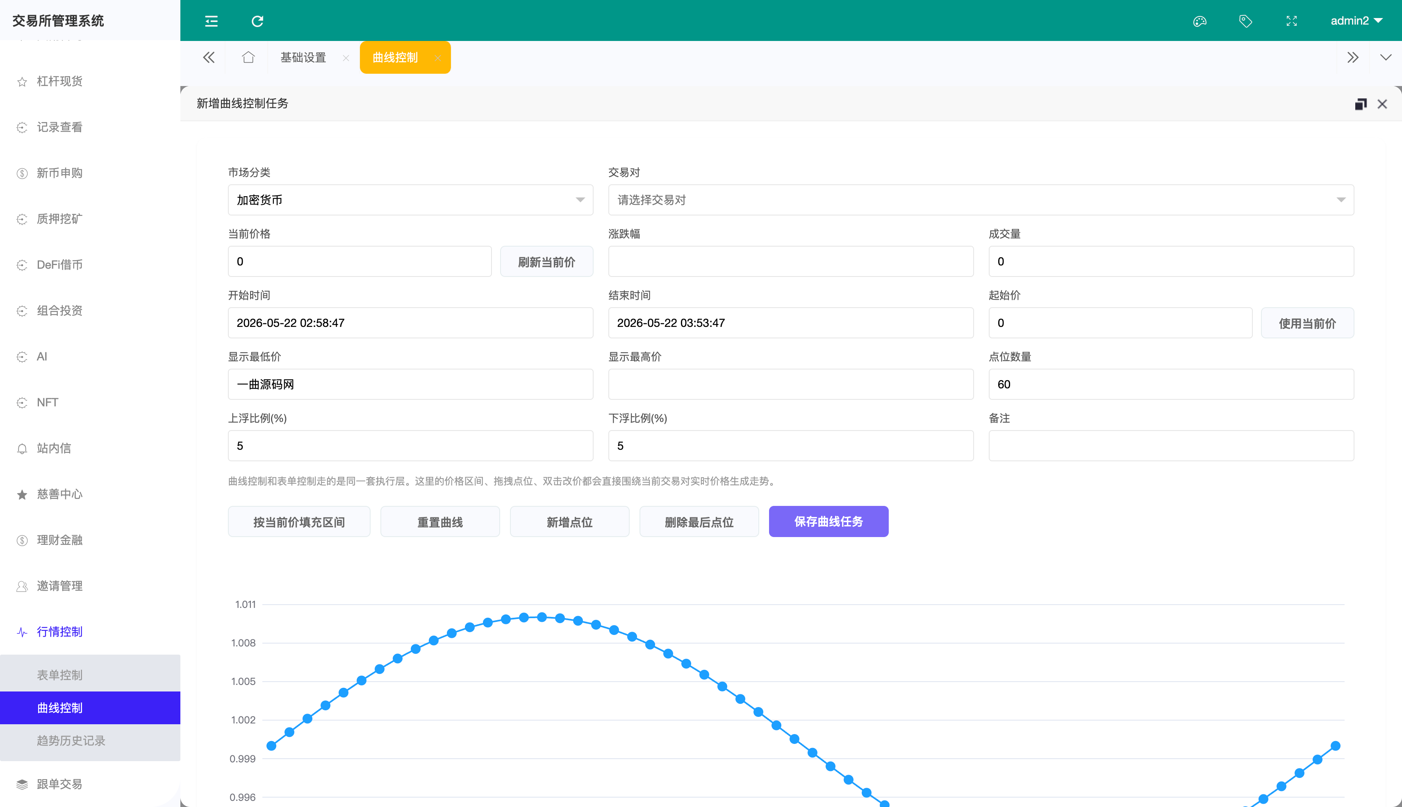The image size is (1402, 807).
Task: Open 邀请管理 sidebar menu
Action: [90, 586]
